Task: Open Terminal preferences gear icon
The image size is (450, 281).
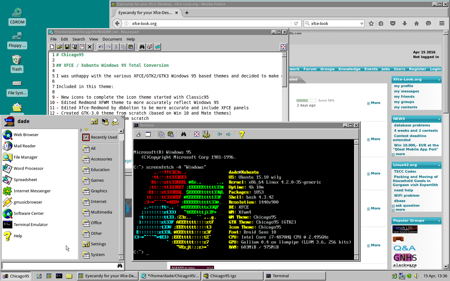Action: (206, 134)
